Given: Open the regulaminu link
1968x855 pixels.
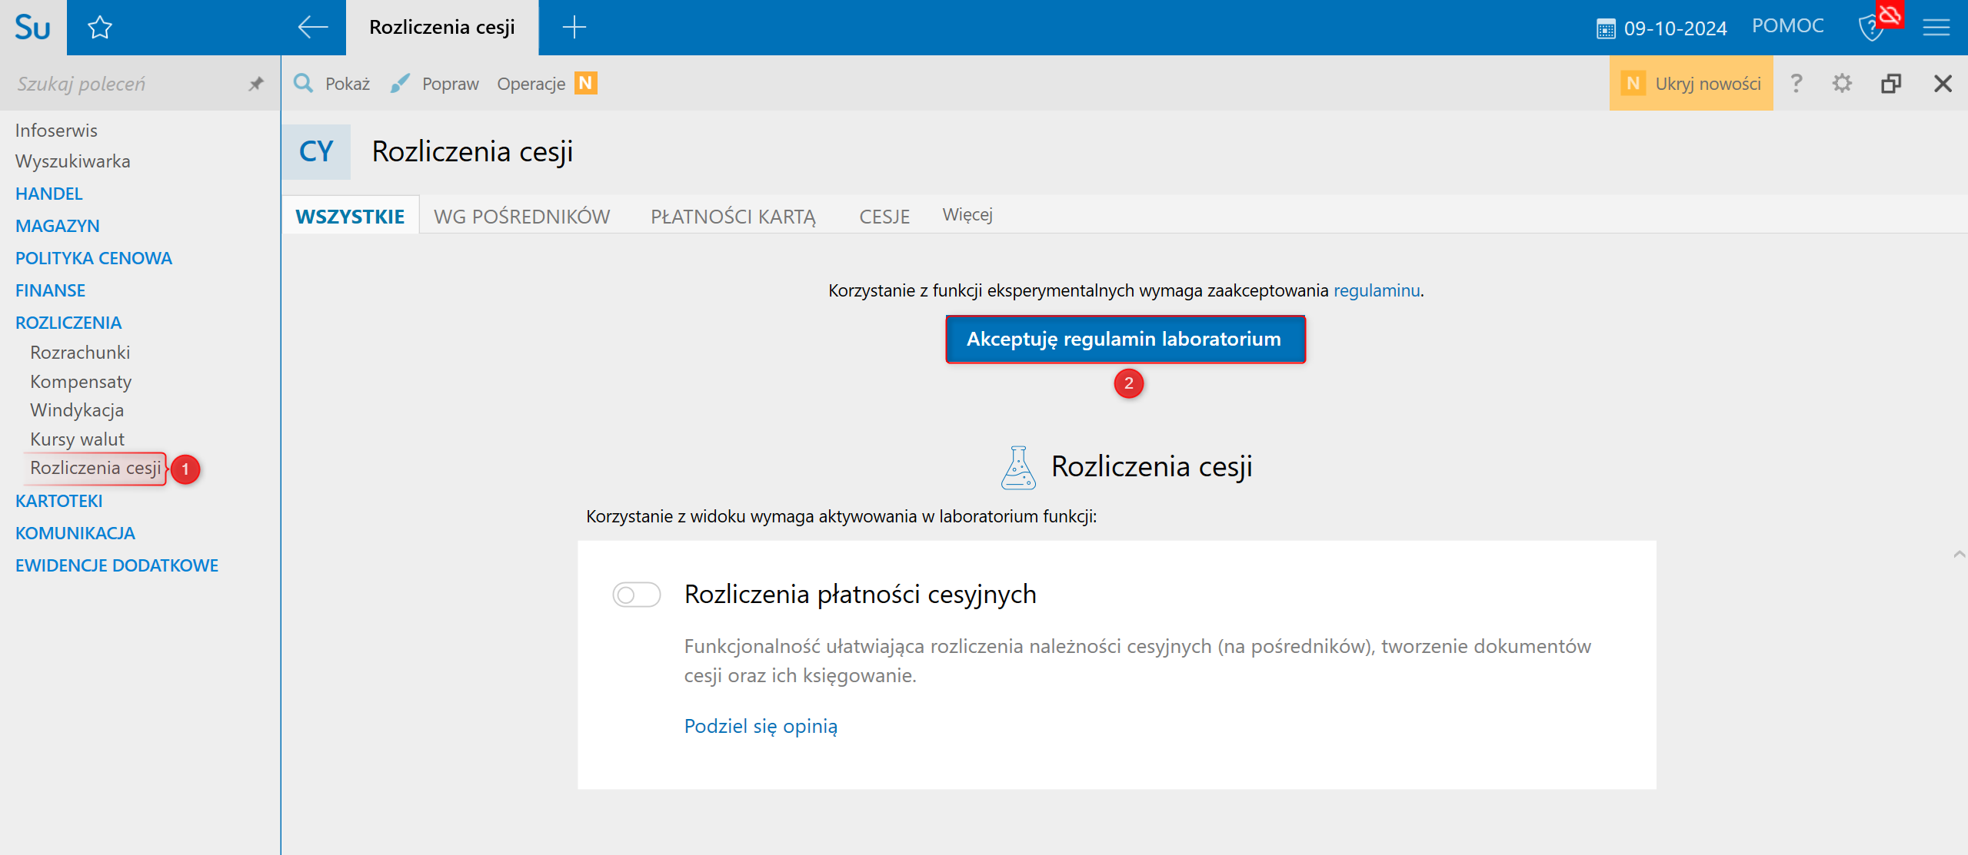Looking at the screenshot, I should pos(1376,290).
